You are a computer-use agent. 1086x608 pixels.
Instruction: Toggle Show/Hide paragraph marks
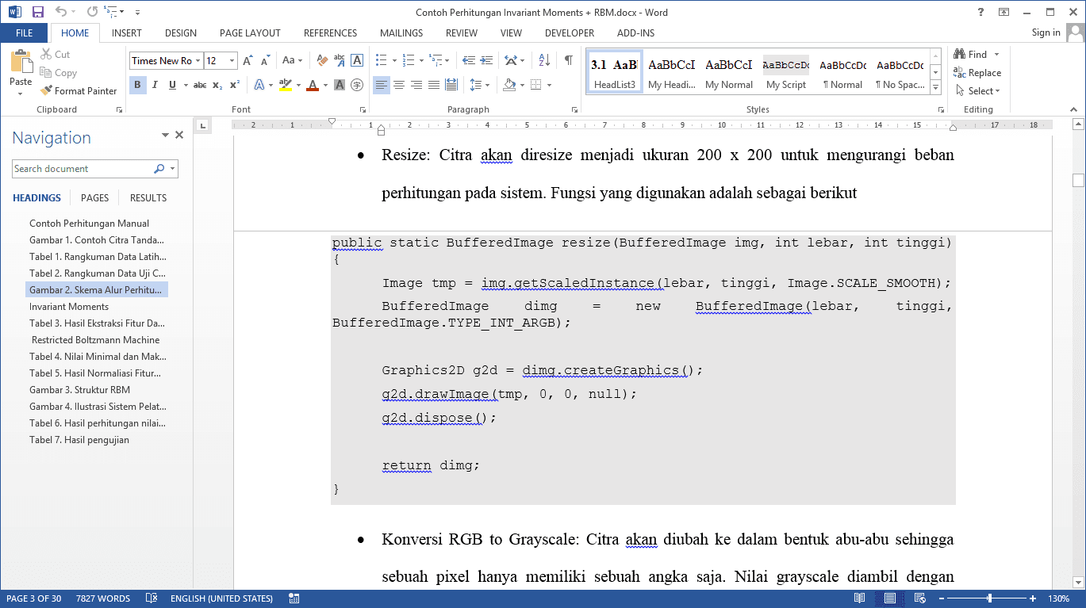click(x=568, y=60)
